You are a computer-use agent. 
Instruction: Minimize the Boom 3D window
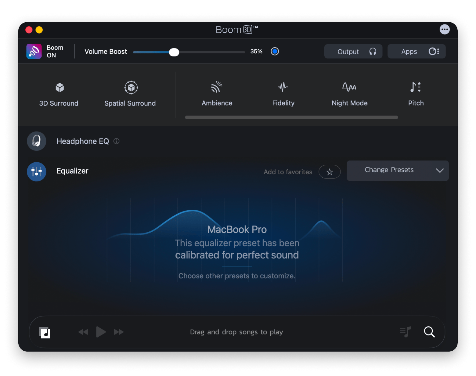click(39, 30)
